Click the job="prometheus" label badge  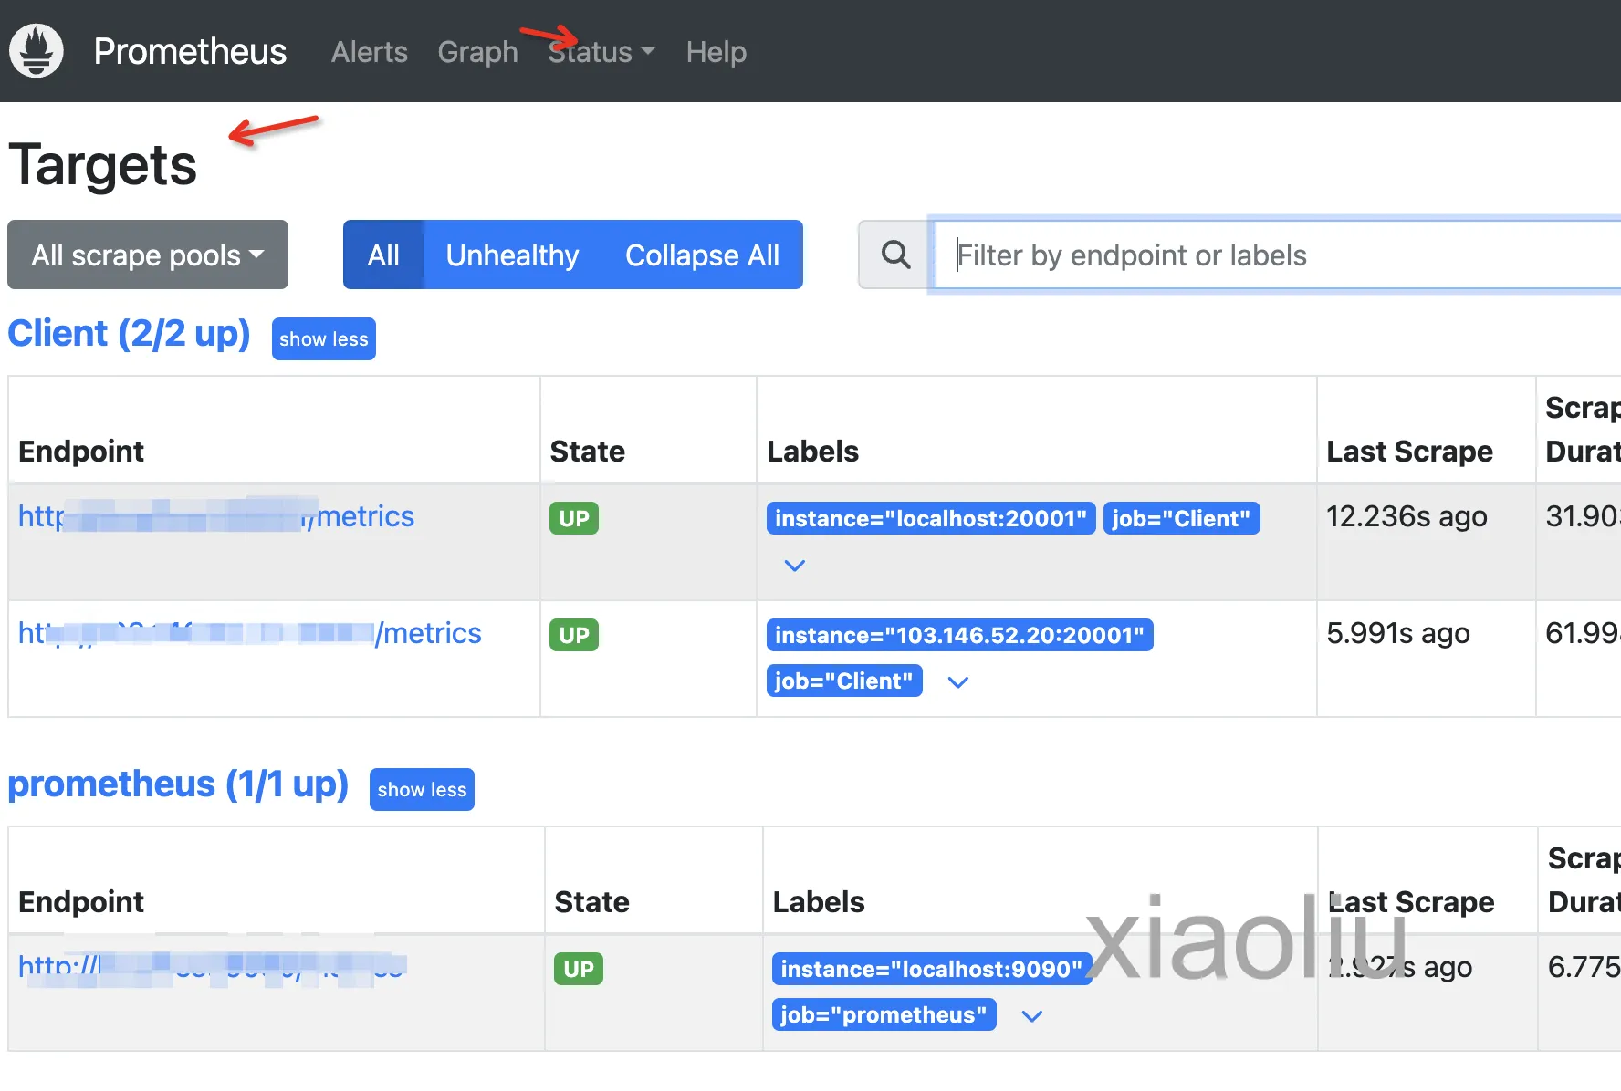point(884,1014)
